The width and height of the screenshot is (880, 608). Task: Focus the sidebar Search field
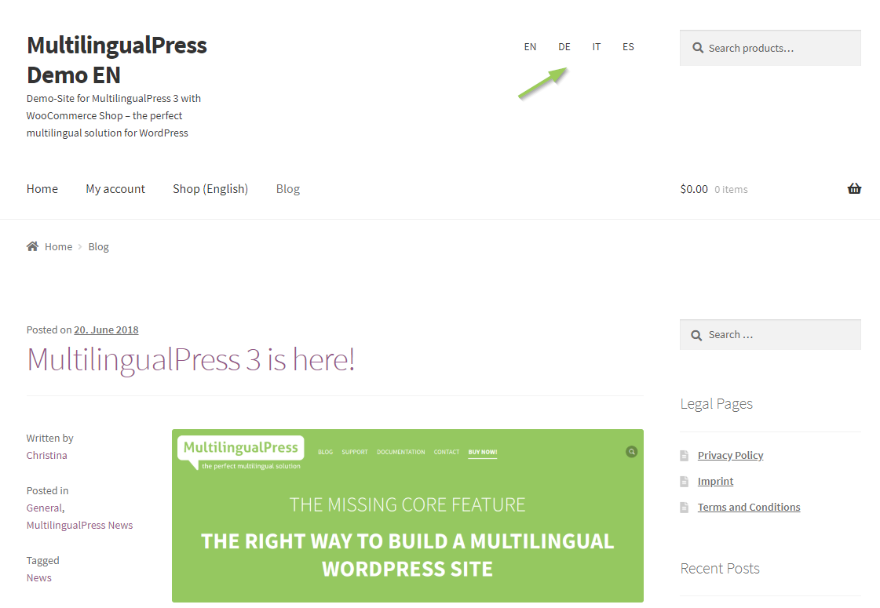770,335
